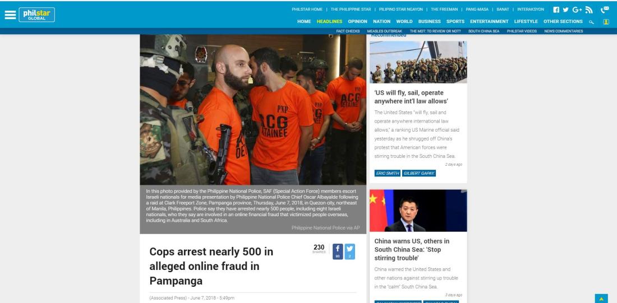The width and height of the screenshot is (617, 303).
Task: Click the phone and mail contact icon
Action: (x=605, y=10)
